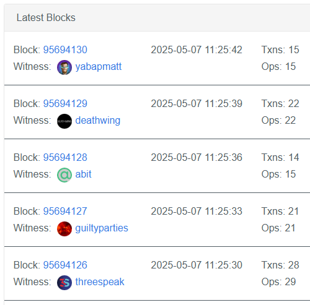The image size is (310, 305).
Task: Visit deathwing witness profile link
Action: (98, 121)
